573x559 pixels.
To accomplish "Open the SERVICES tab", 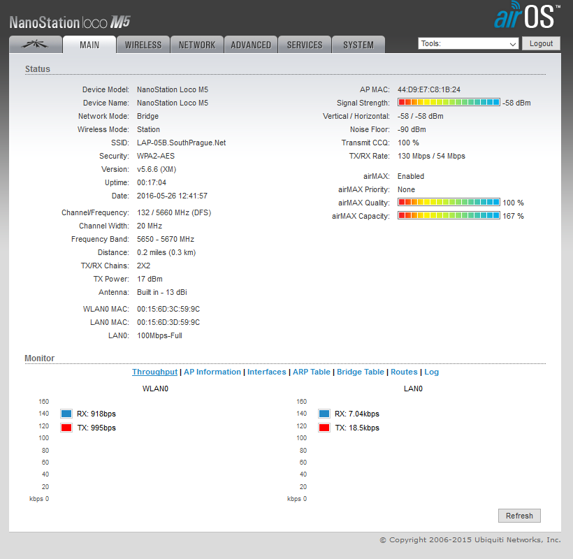I will [305, 45].
